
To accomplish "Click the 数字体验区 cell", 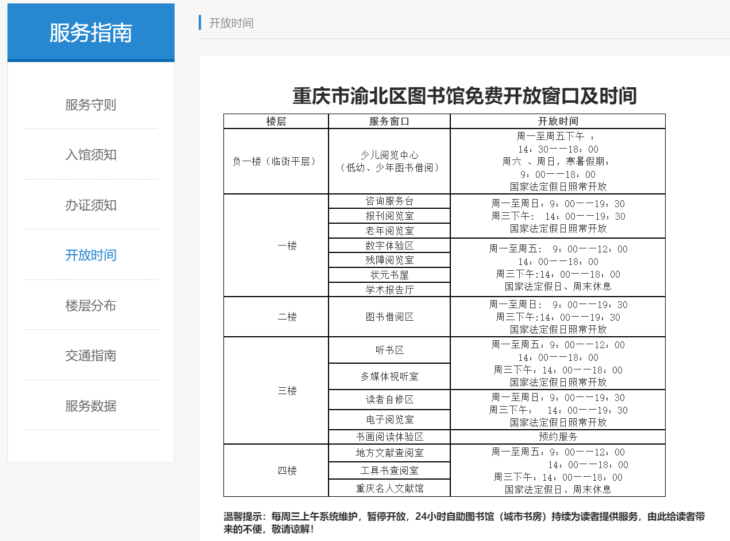I will tap(389, 246).
